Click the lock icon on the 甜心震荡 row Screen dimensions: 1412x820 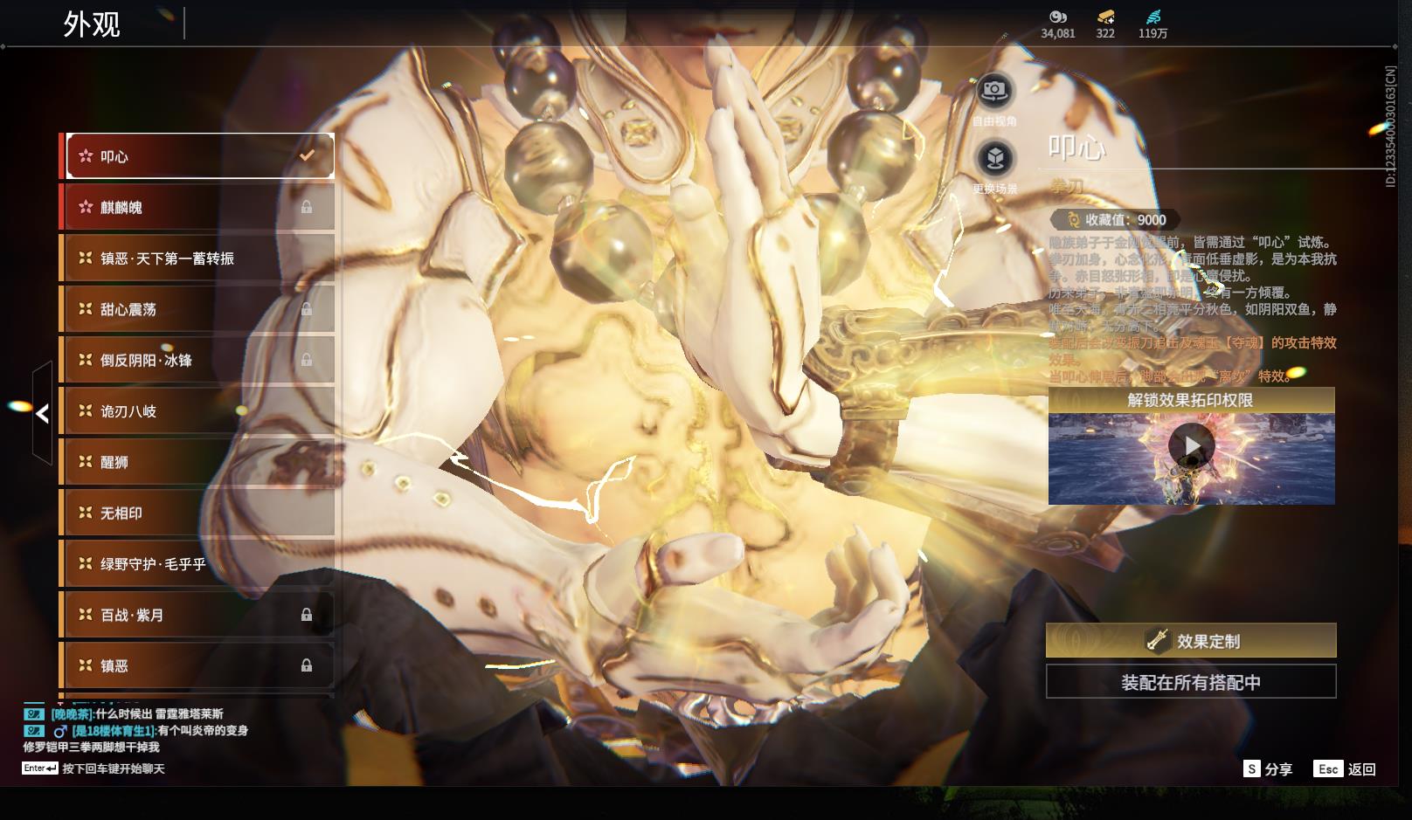tap(307, 309)
